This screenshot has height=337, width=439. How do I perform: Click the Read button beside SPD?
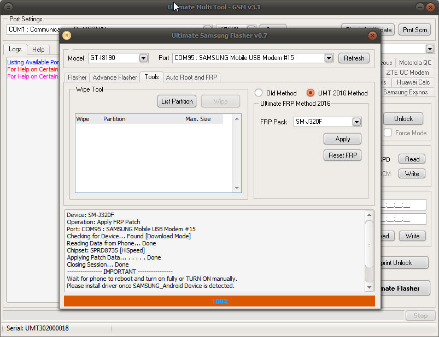click(412, 159)
